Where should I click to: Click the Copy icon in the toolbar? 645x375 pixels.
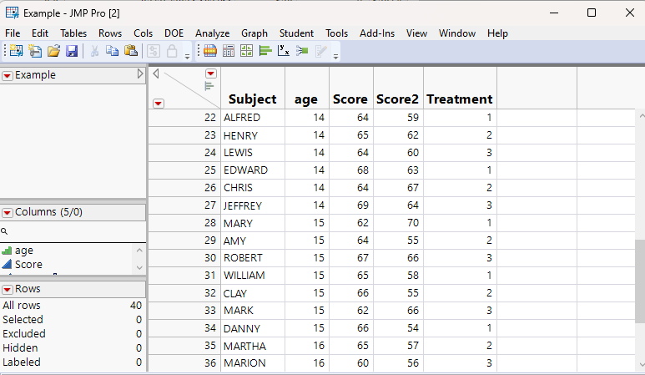(x=113, y=51)
